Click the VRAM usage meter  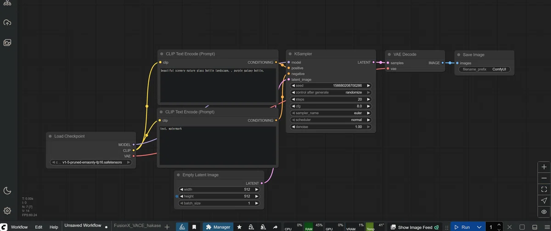[x=354, y=227]
